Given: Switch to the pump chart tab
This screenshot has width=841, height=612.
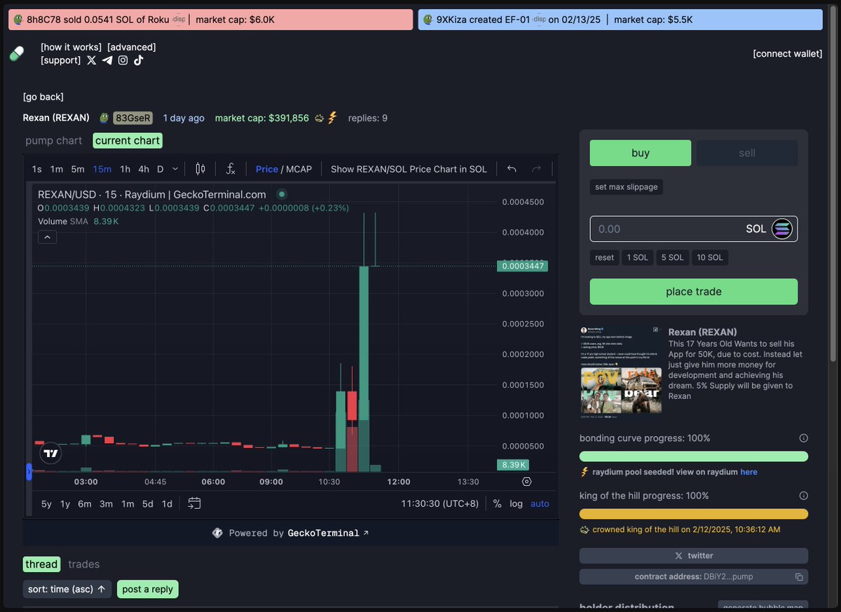Looking at the screenshot, I should tap(54, 141).
